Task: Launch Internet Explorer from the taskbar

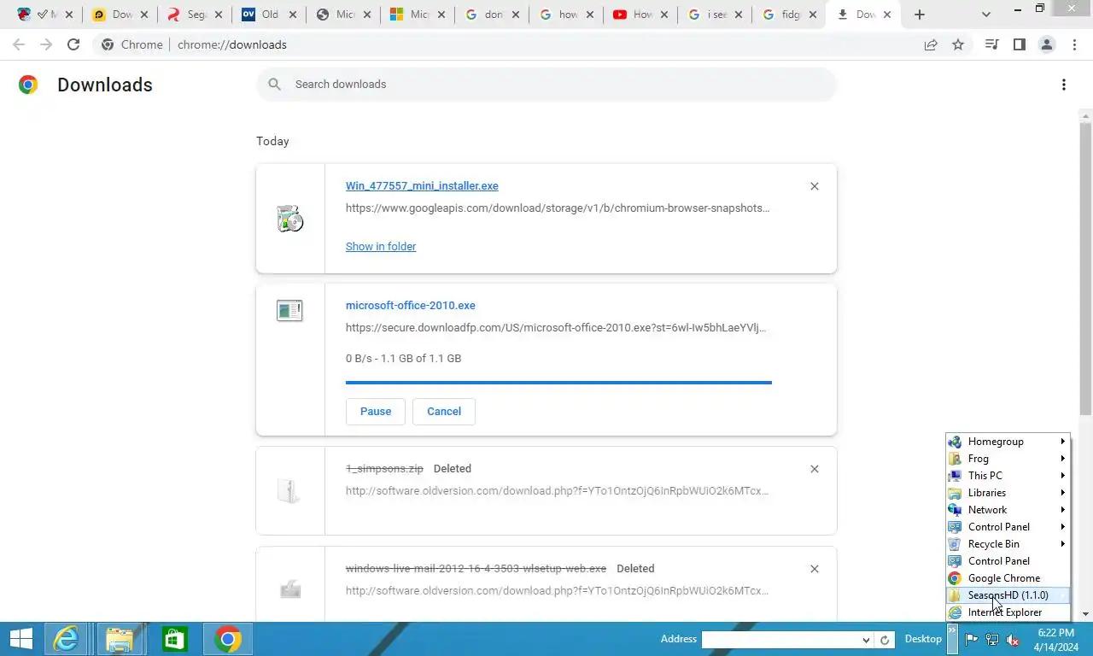Action: pos(67,639)
